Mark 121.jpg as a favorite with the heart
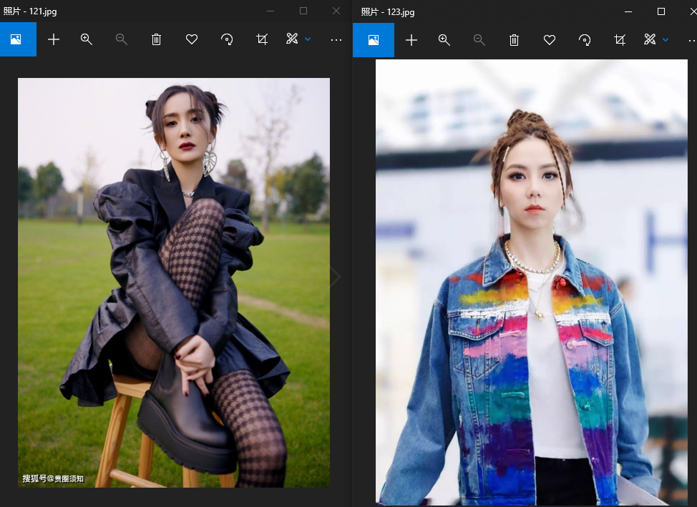 192,39
